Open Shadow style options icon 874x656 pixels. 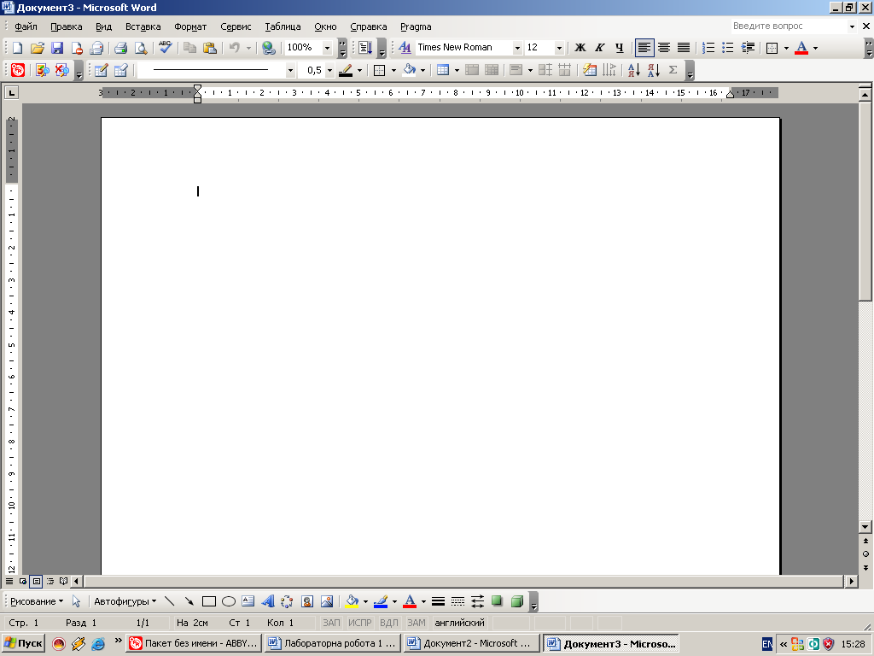tap(497, 601)
